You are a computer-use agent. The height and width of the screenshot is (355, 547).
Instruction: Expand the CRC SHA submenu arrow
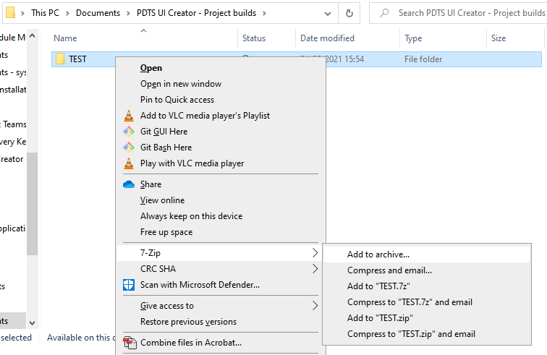coord(315,269)
